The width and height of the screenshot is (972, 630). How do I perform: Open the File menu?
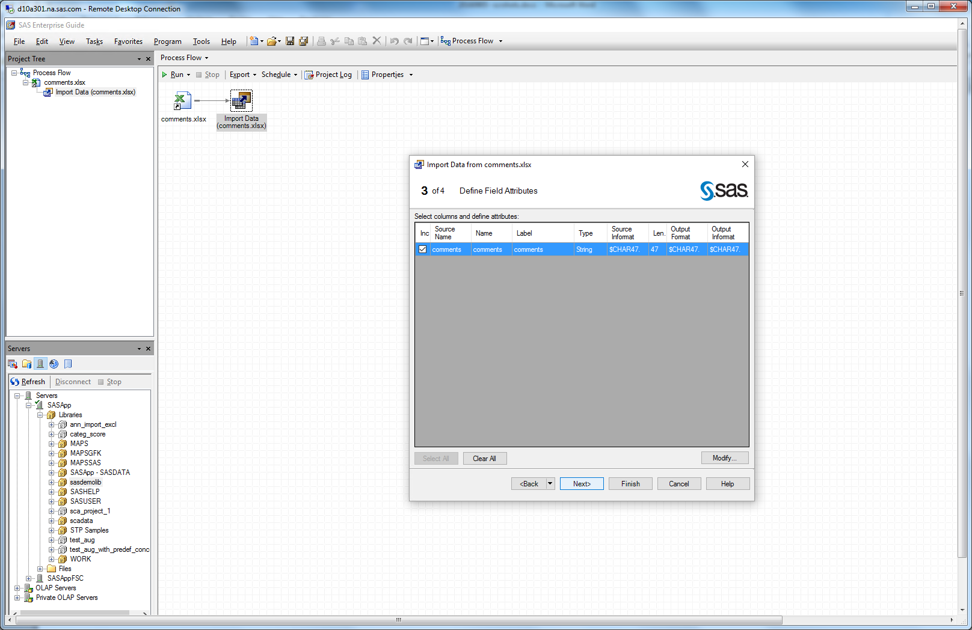tap(19, 41)
